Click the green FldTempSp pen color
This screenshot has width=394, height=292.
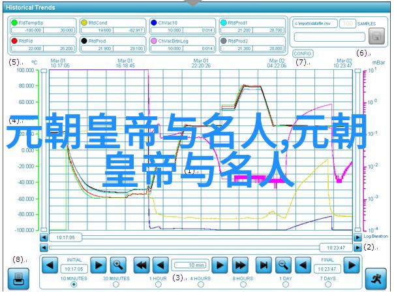(x=14, y=23)
